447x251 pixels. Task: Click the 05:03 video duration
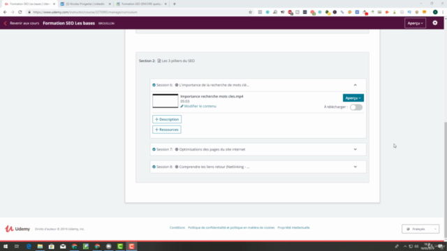(184, 101)
